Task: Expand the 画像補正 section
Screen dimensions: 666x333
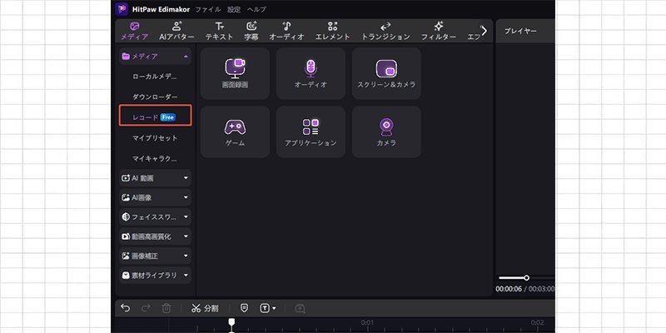Action: [x=155, y=256]
